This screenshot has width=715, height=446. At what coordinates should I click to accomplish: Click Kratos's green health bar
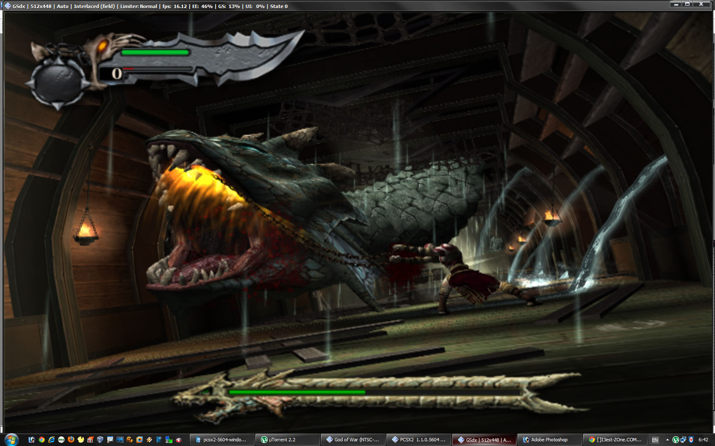tap(155, 52)
